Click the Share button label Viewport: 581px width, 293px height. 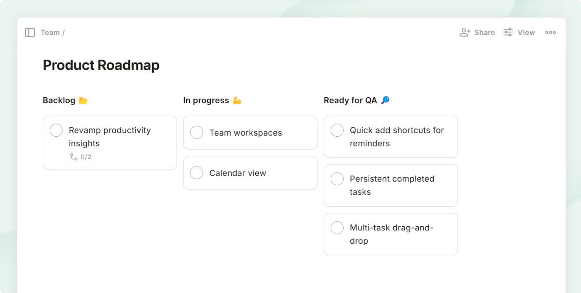pos(485,32)
